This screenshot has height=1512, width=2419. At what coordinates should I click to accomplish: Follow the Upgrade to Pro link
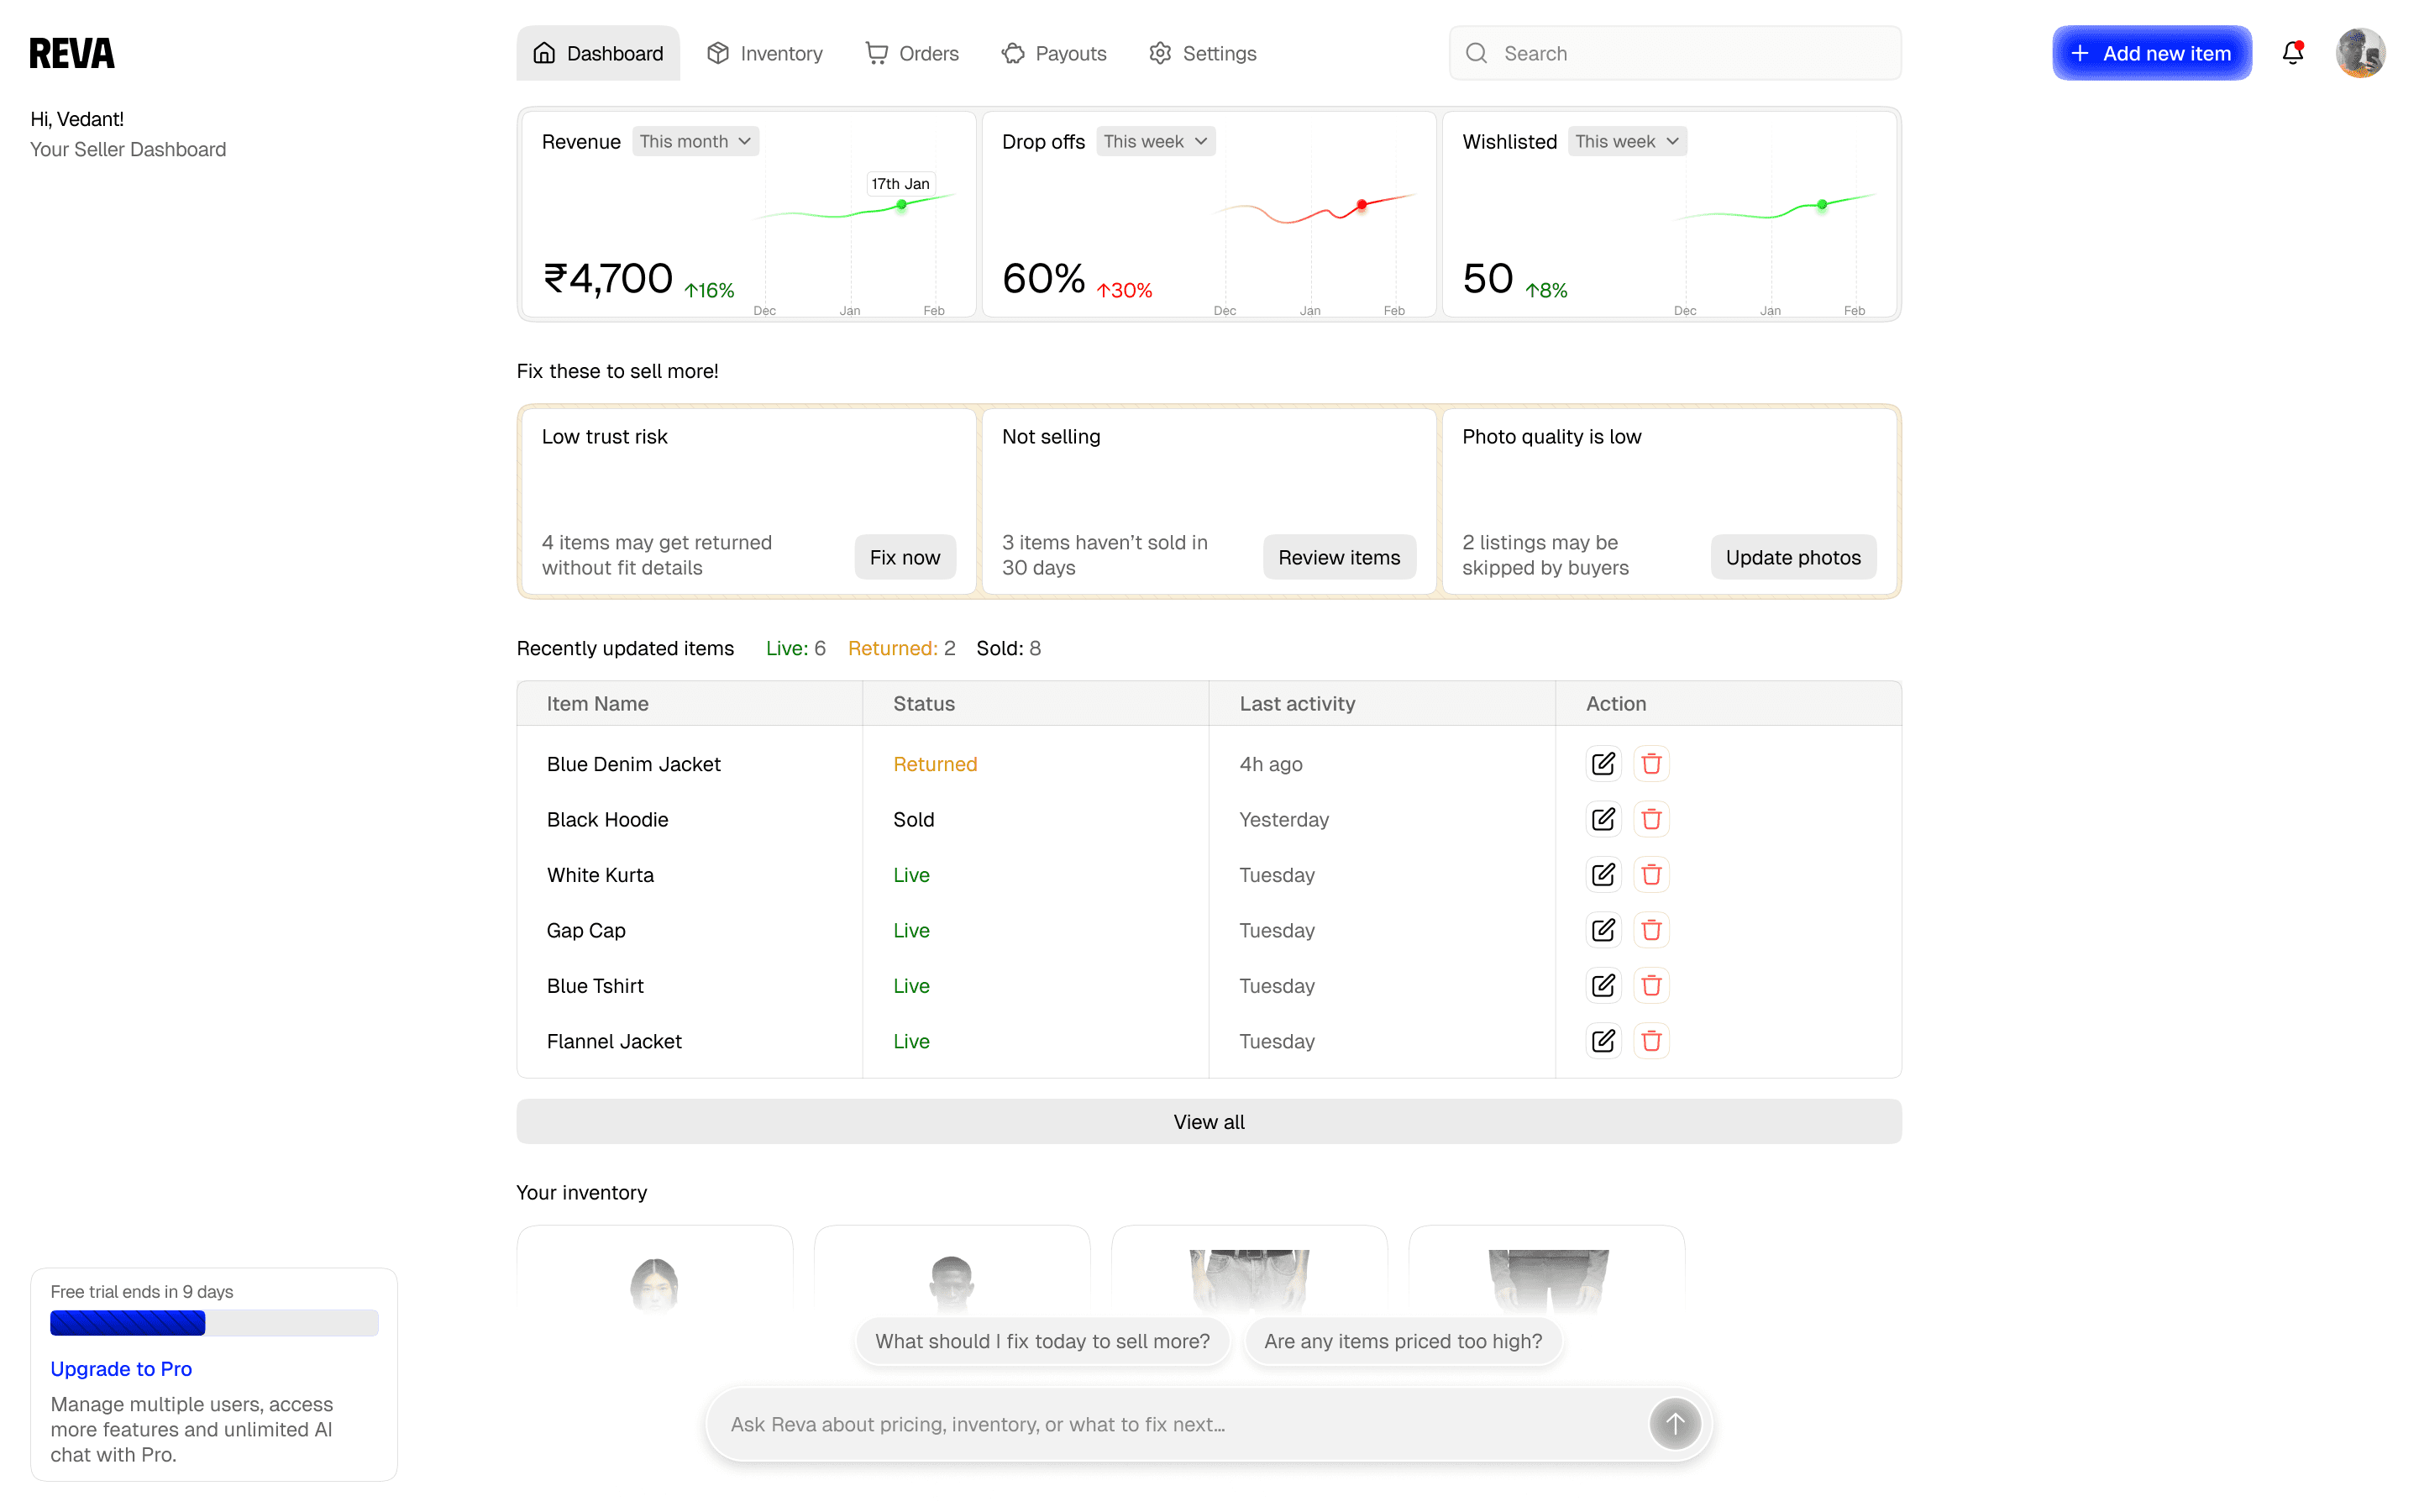121,1369
